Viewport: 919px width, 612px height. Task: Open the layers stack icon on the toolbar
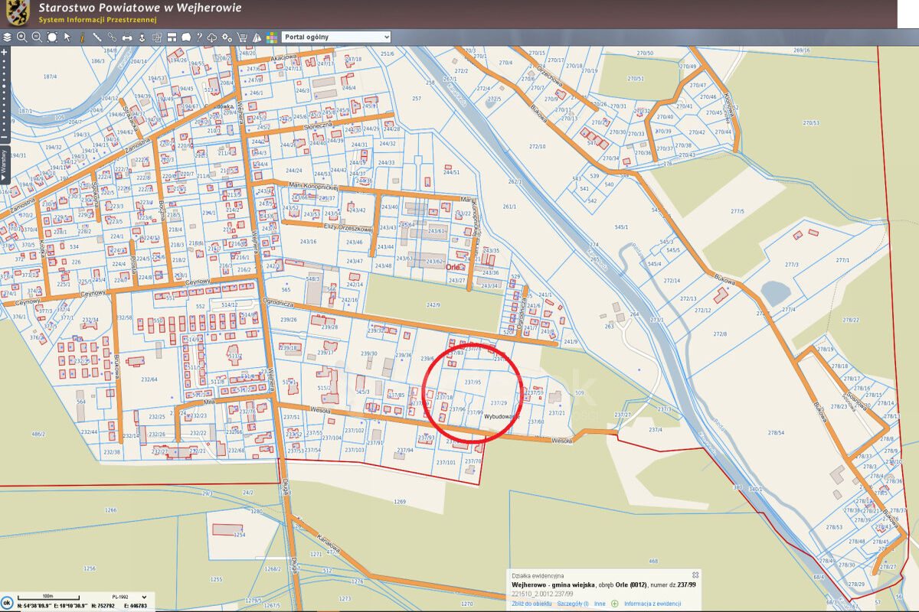[7, 36]
